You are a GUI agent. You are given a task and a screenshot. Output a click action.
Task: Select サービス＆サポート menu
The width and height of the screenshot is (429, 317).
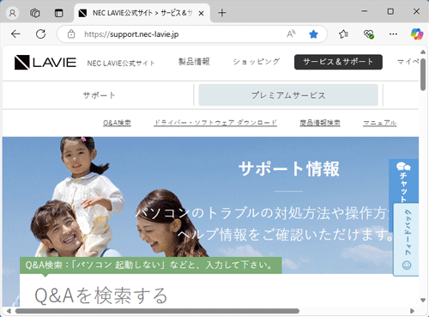coord(338,62)
